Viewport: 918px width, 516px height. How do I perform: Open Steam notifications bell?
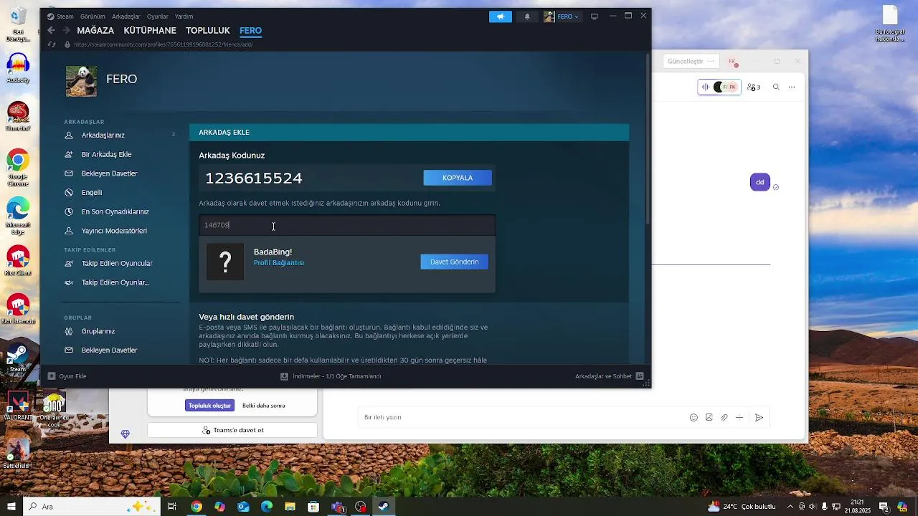(527, 16)
